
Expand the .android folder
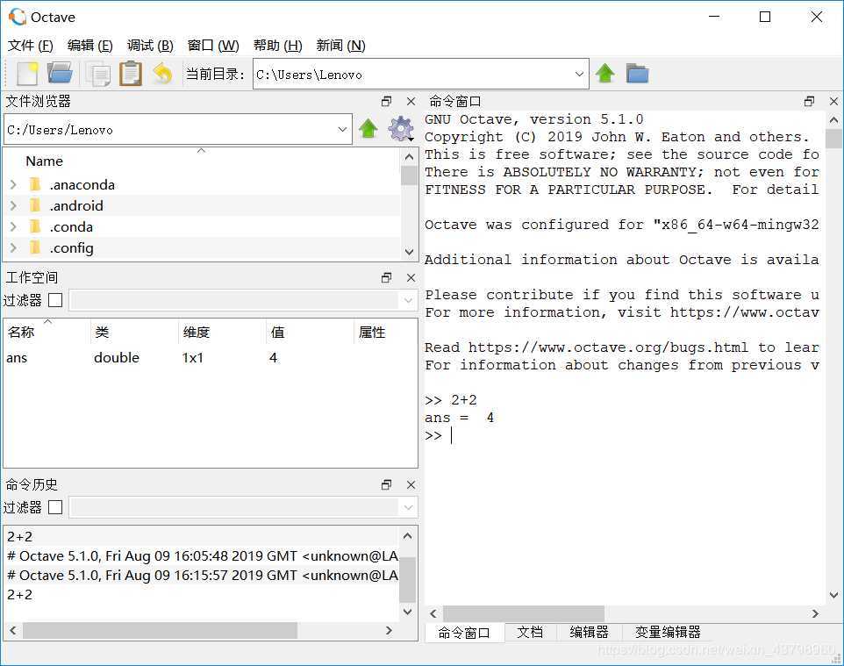[13, 205]
